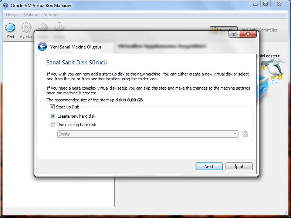Click the Ayrıntılar details button

pos(224,29)
